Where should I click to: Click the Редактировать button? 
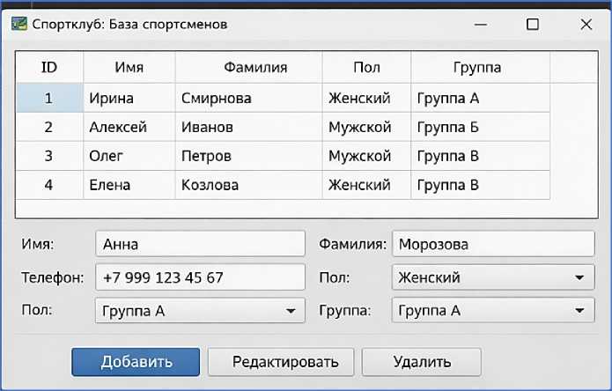281,362
